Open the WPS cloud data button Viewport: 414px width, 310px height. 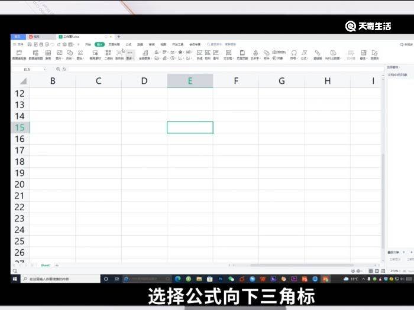pos(333,54)
